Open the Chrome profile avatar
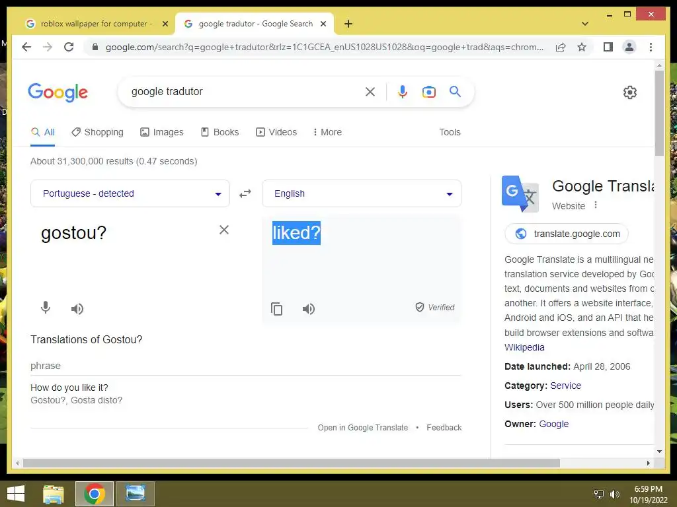677x507 pixels. tap(629, 47)
